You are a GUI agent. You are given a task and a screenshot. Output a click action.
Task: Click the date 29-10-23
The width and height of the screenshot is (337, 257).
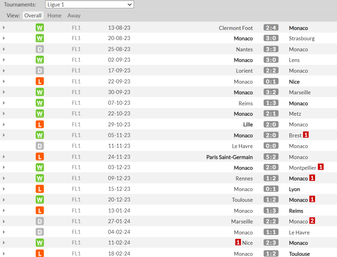(x=119, y=125)
